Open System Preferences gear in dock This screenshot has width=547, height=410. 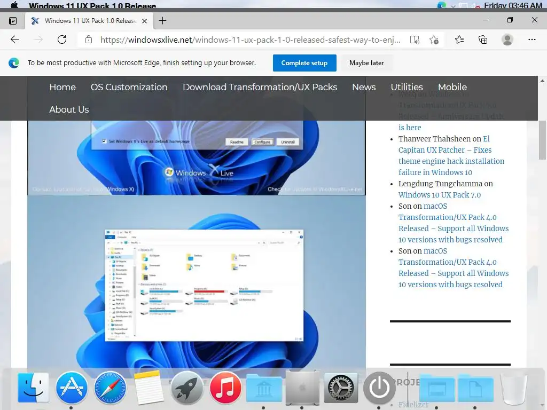tap(341, 388)
